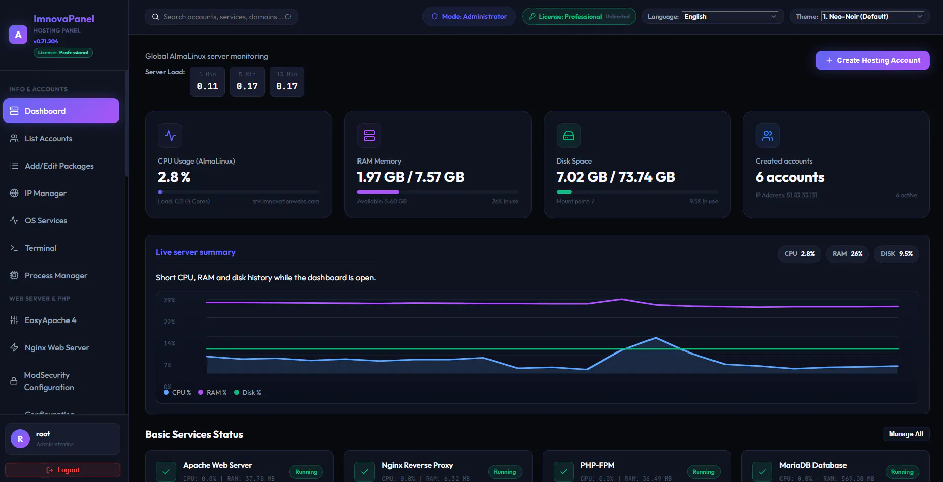Click the Apache Web Server checkmark icon

coord(166,471)
